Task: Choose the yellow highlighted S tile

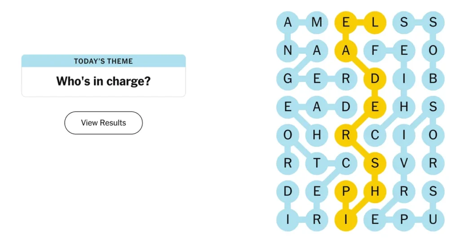Action: (x=375, y=163)
